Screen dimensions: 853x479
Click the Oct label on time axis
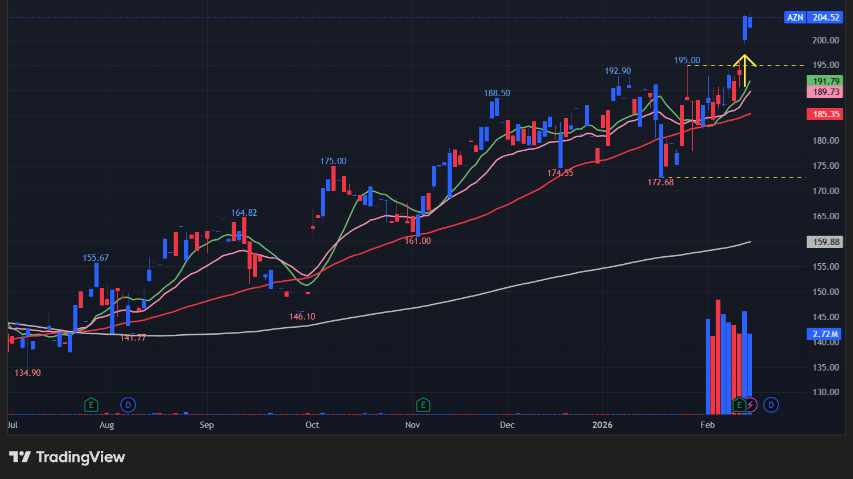coord(312,425)
